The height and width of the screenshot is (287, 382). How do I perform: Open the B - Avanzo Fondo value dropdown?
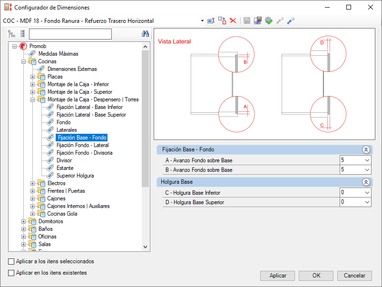tap(367, 170)
